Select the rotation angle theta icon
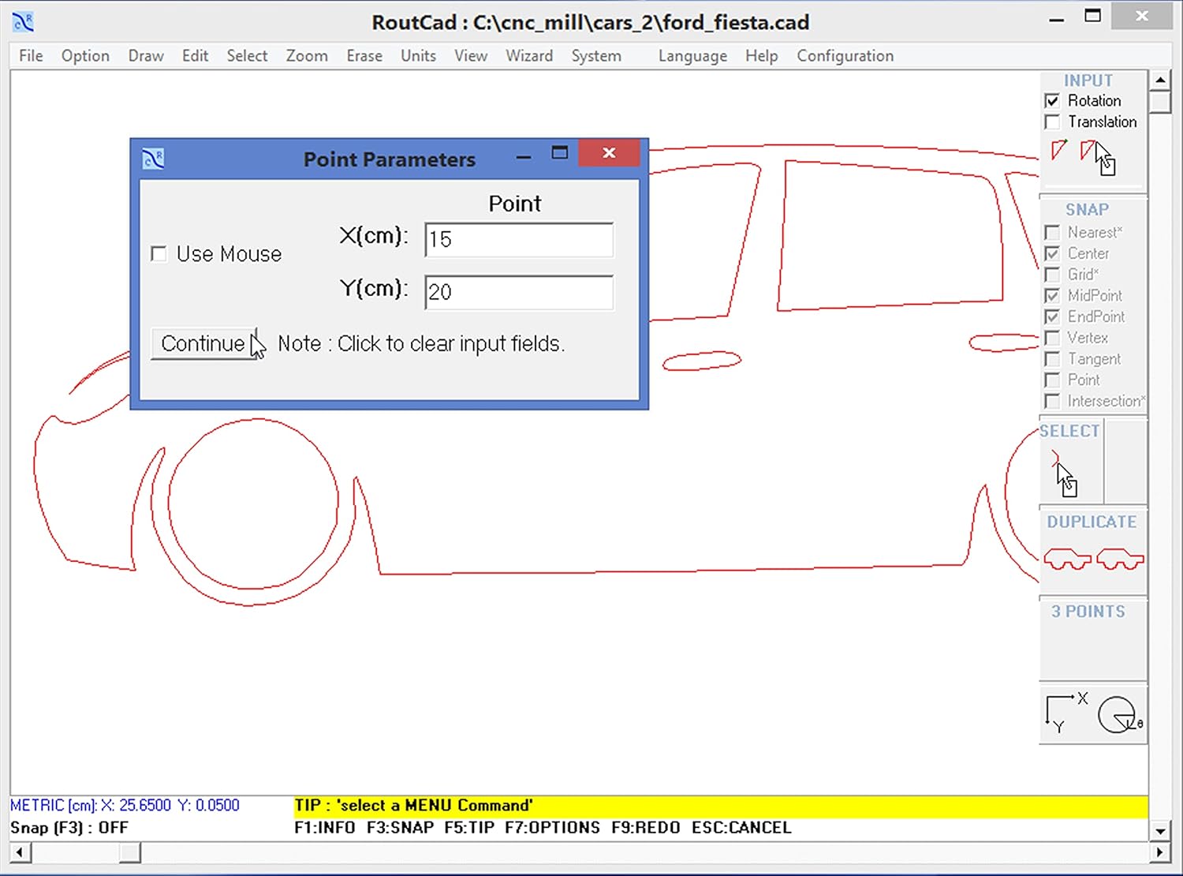Image resolution: width=1183 pixels, height=876 pixels. [1118, 714]
